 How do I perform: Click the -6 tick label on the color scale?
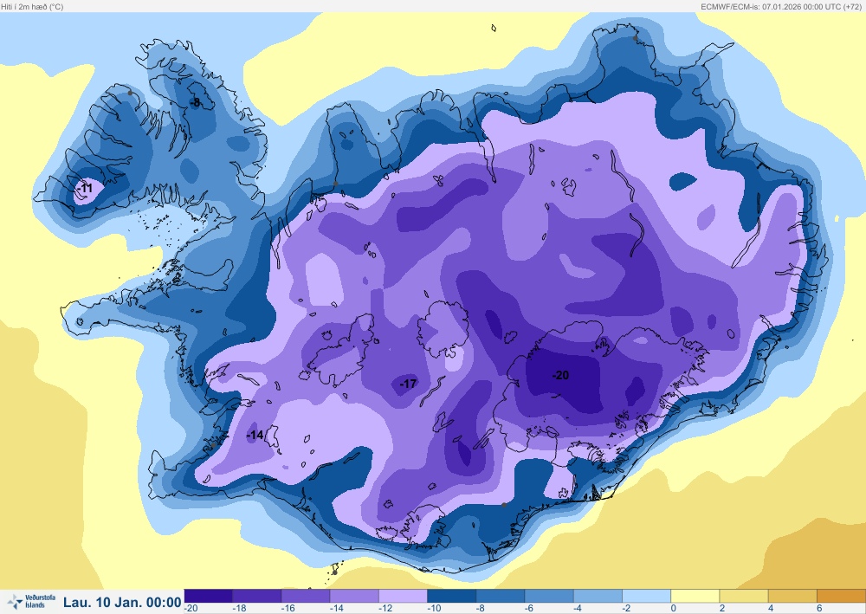coord(530,609)
